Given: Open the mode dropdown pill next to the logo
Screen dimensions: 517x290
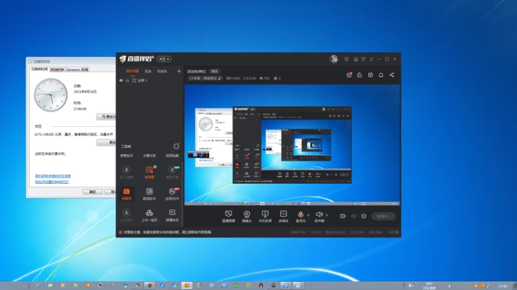Looking at the screenshot, I should 164,59.
